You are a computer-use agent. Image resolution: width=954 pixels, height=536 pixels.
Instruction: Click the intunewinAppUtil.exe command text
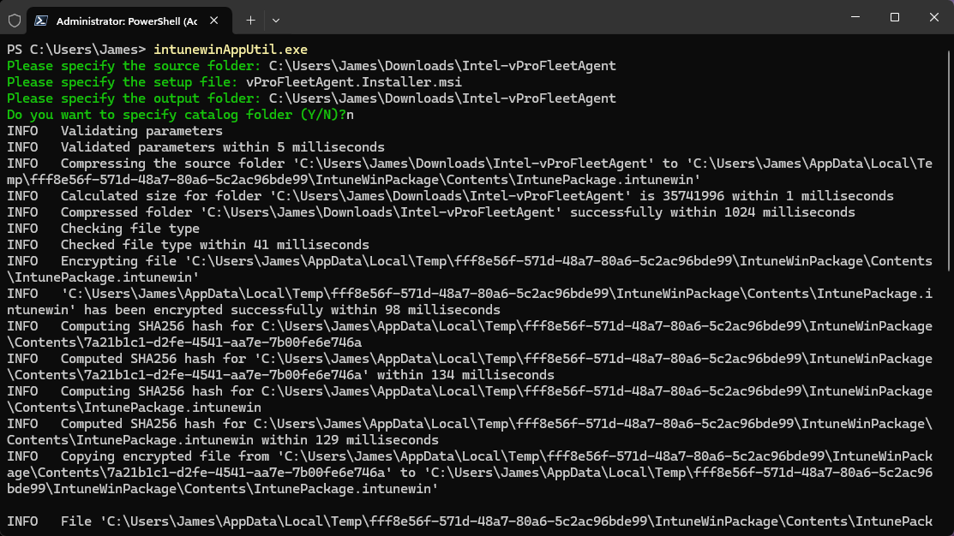(x=230, y=50)
